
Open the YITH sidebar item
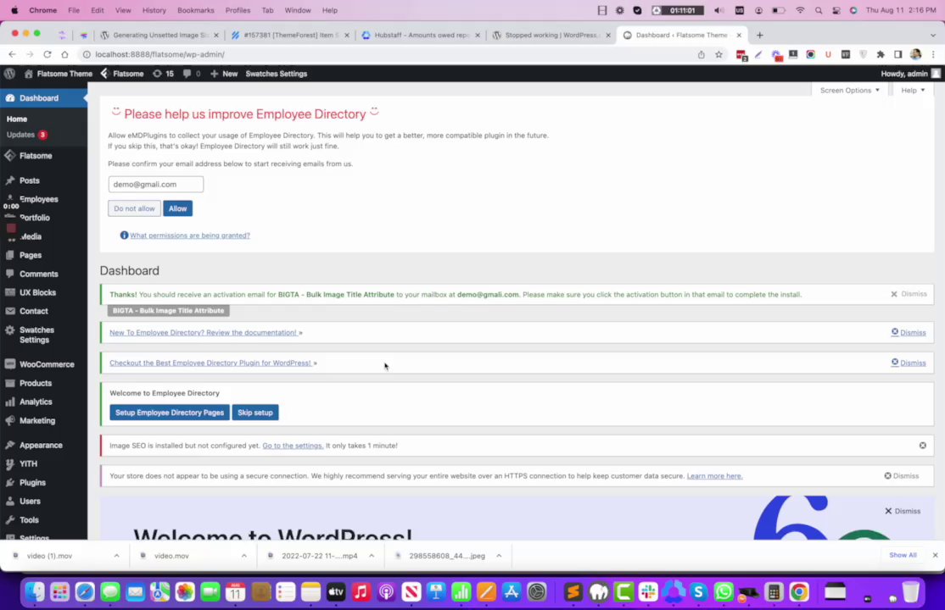tap(28, 463)
